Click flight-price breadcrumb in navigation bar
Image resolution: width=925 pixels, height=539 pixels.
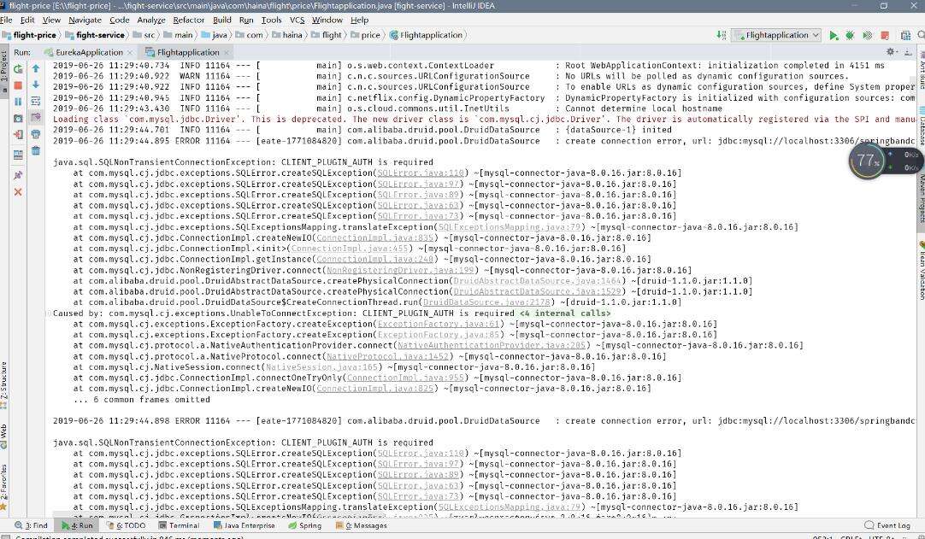point(30,35)
